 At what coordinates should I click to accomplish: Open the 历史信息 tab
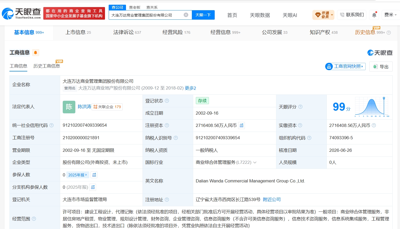(370, 32)
